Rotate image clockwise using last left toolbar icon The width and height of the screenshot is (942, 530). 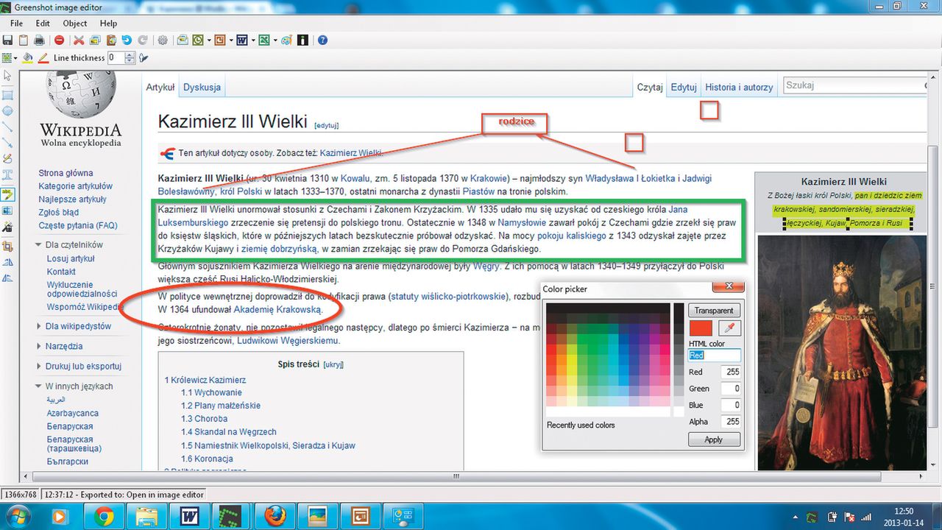click(7, 278)
